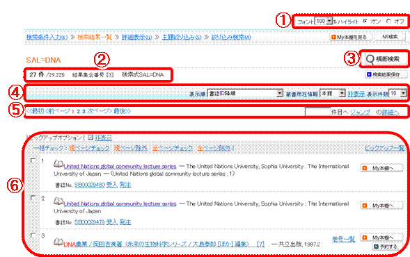
Task: Click 結果集合番号 [3] text
Action: [x=93, y=75]
